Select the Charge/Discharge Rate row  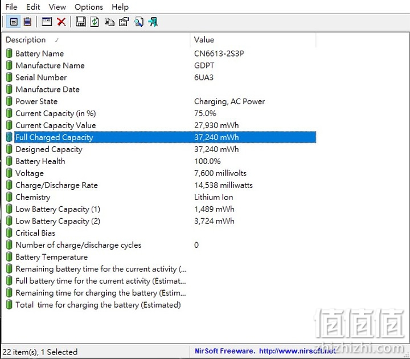[x=161, y=185]
